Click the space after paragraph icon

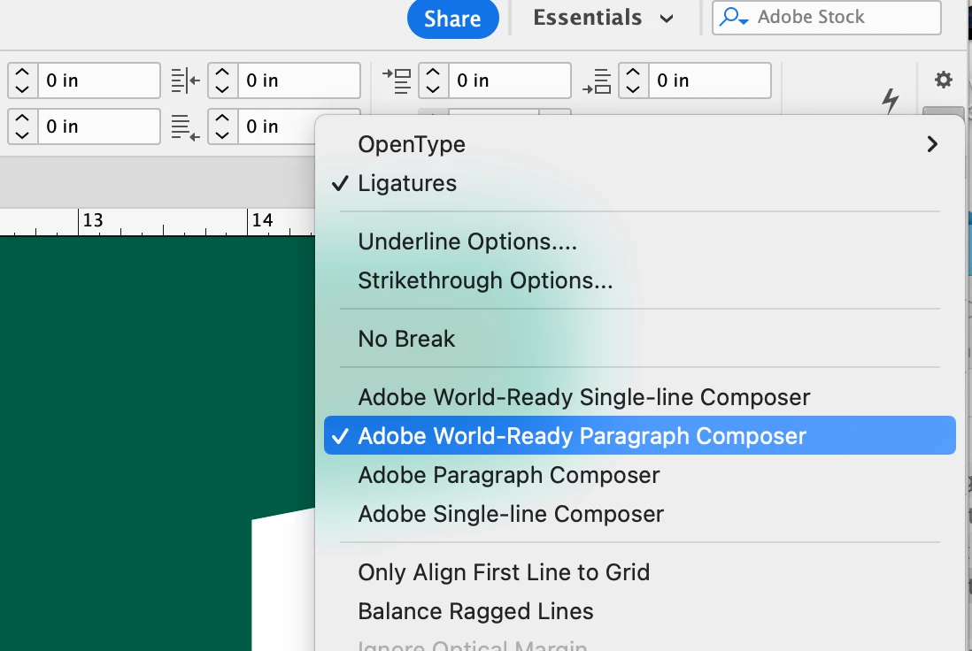(597, 80)
